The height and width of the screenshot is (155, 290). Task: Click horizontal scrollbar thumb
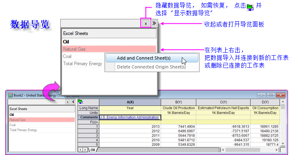(x=243, y=150)
